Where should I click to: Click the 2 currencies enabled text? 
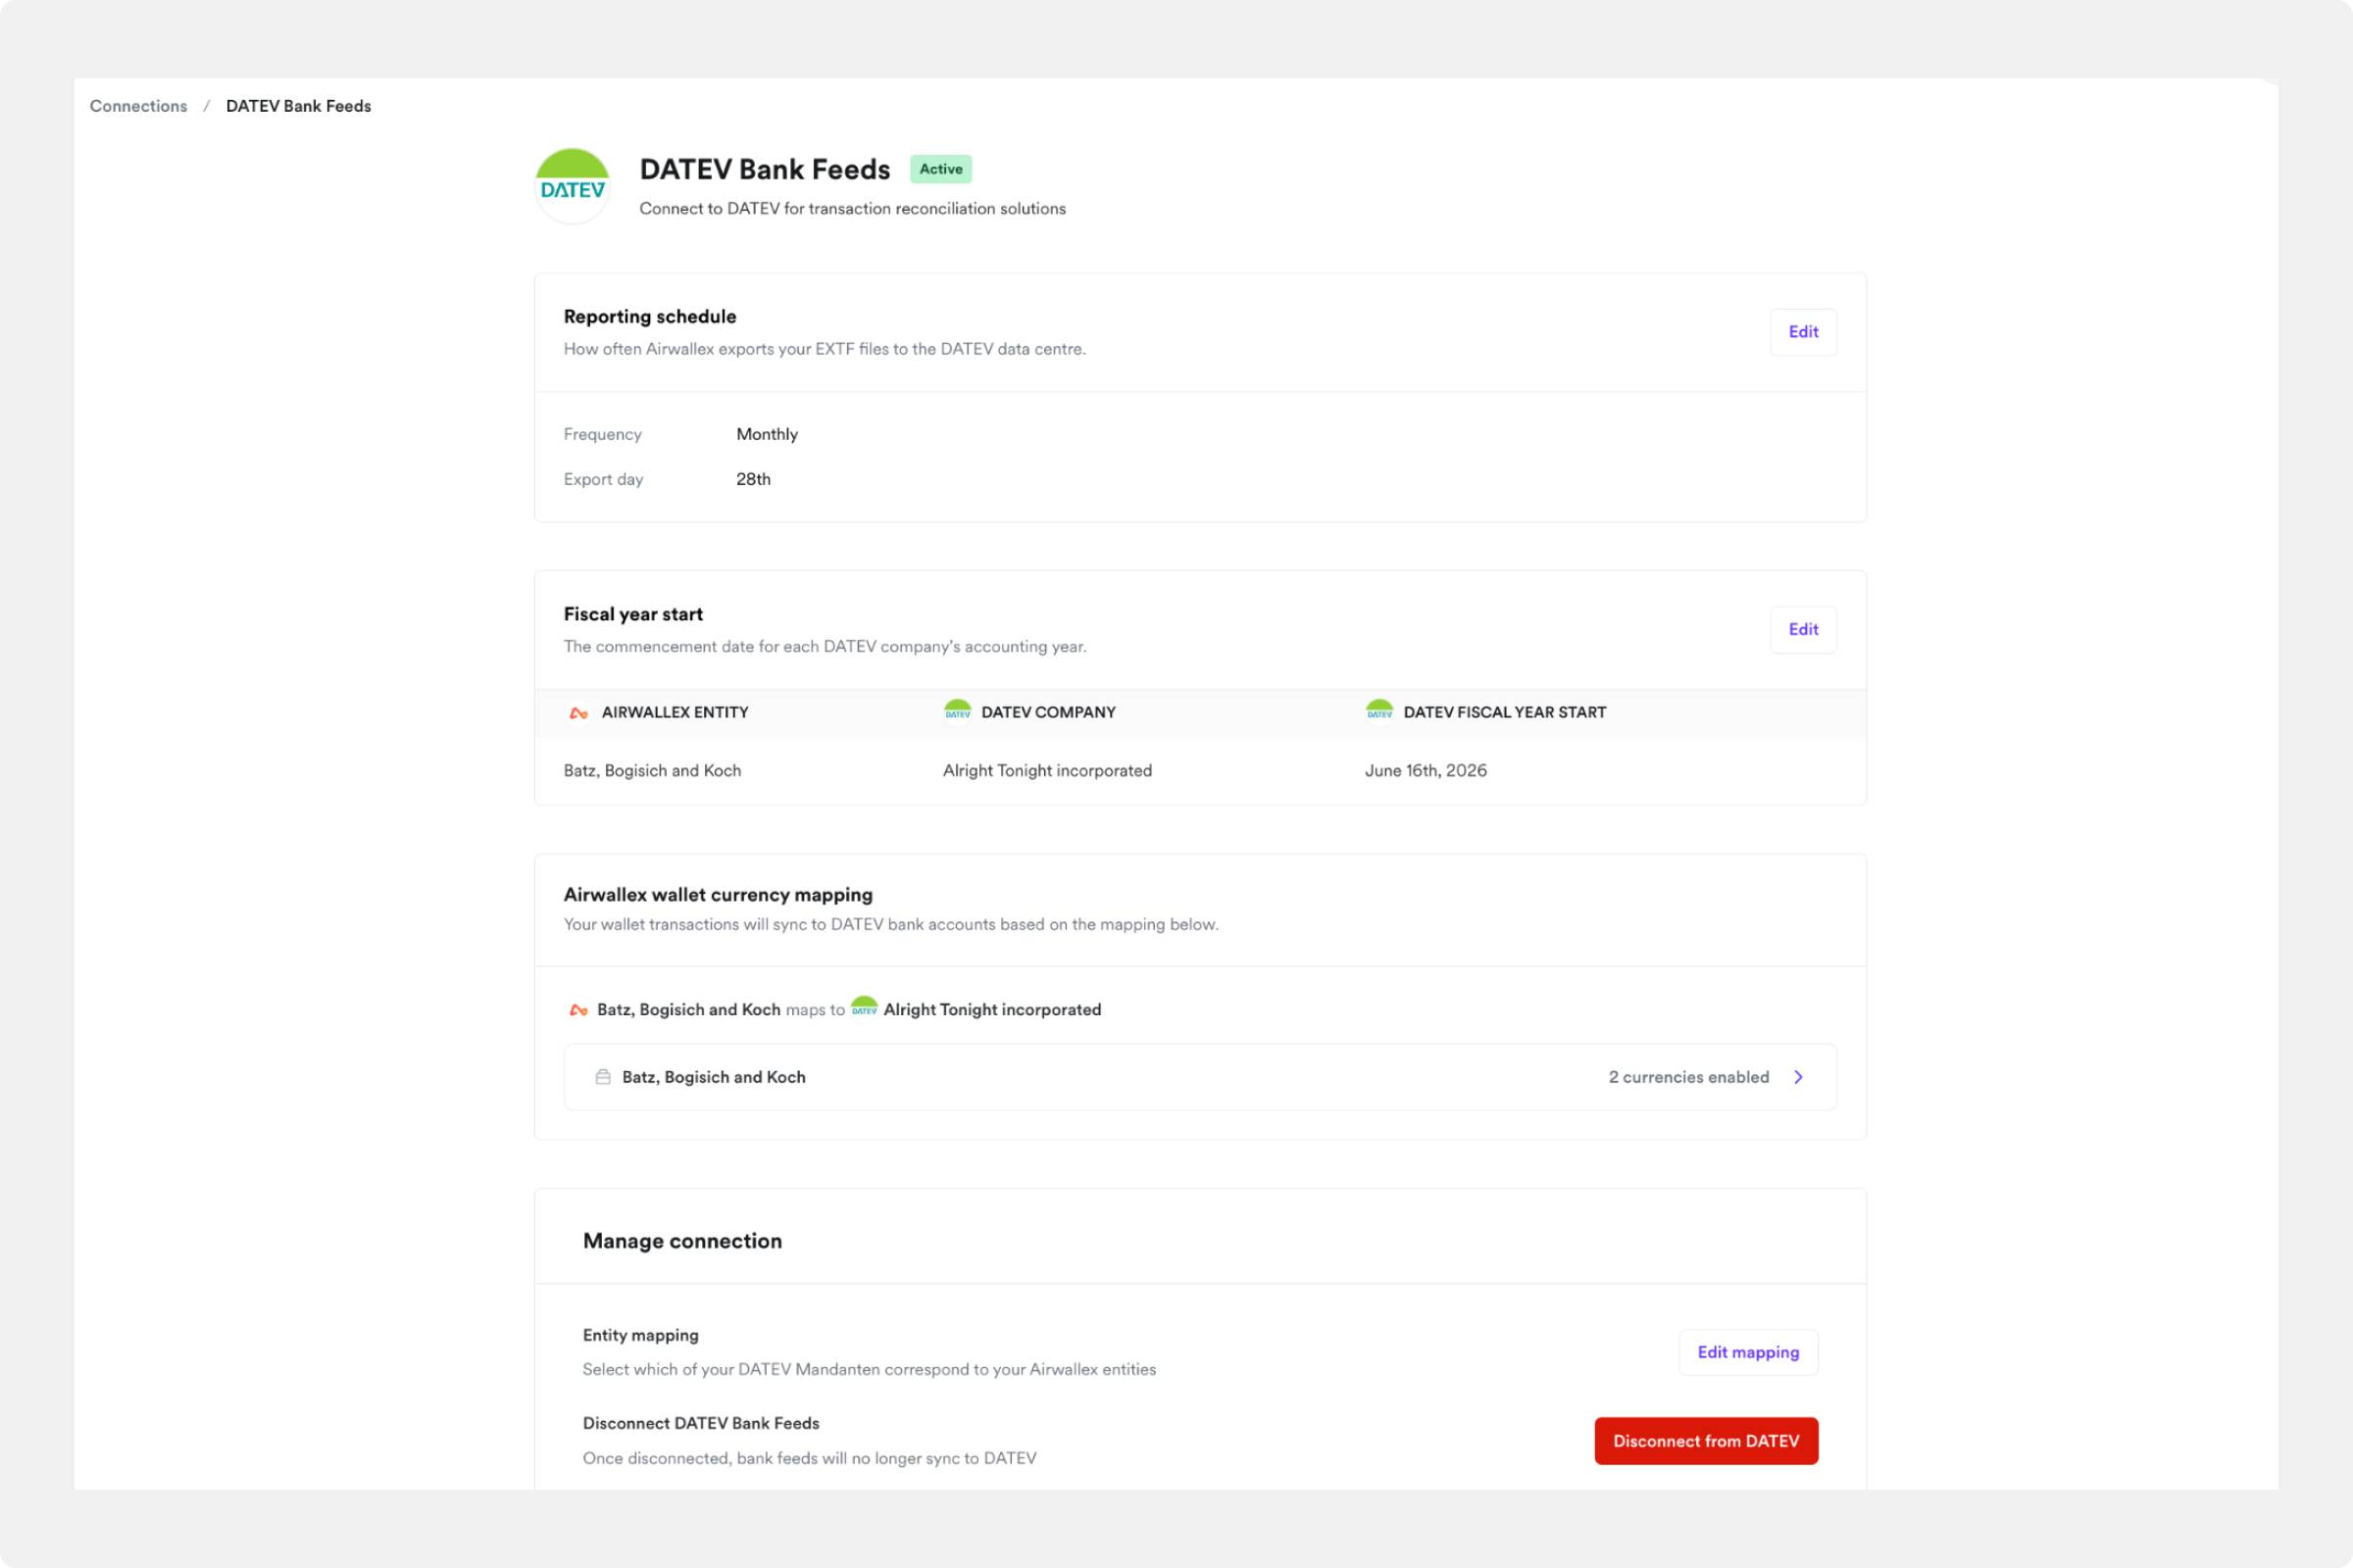1688,1077
